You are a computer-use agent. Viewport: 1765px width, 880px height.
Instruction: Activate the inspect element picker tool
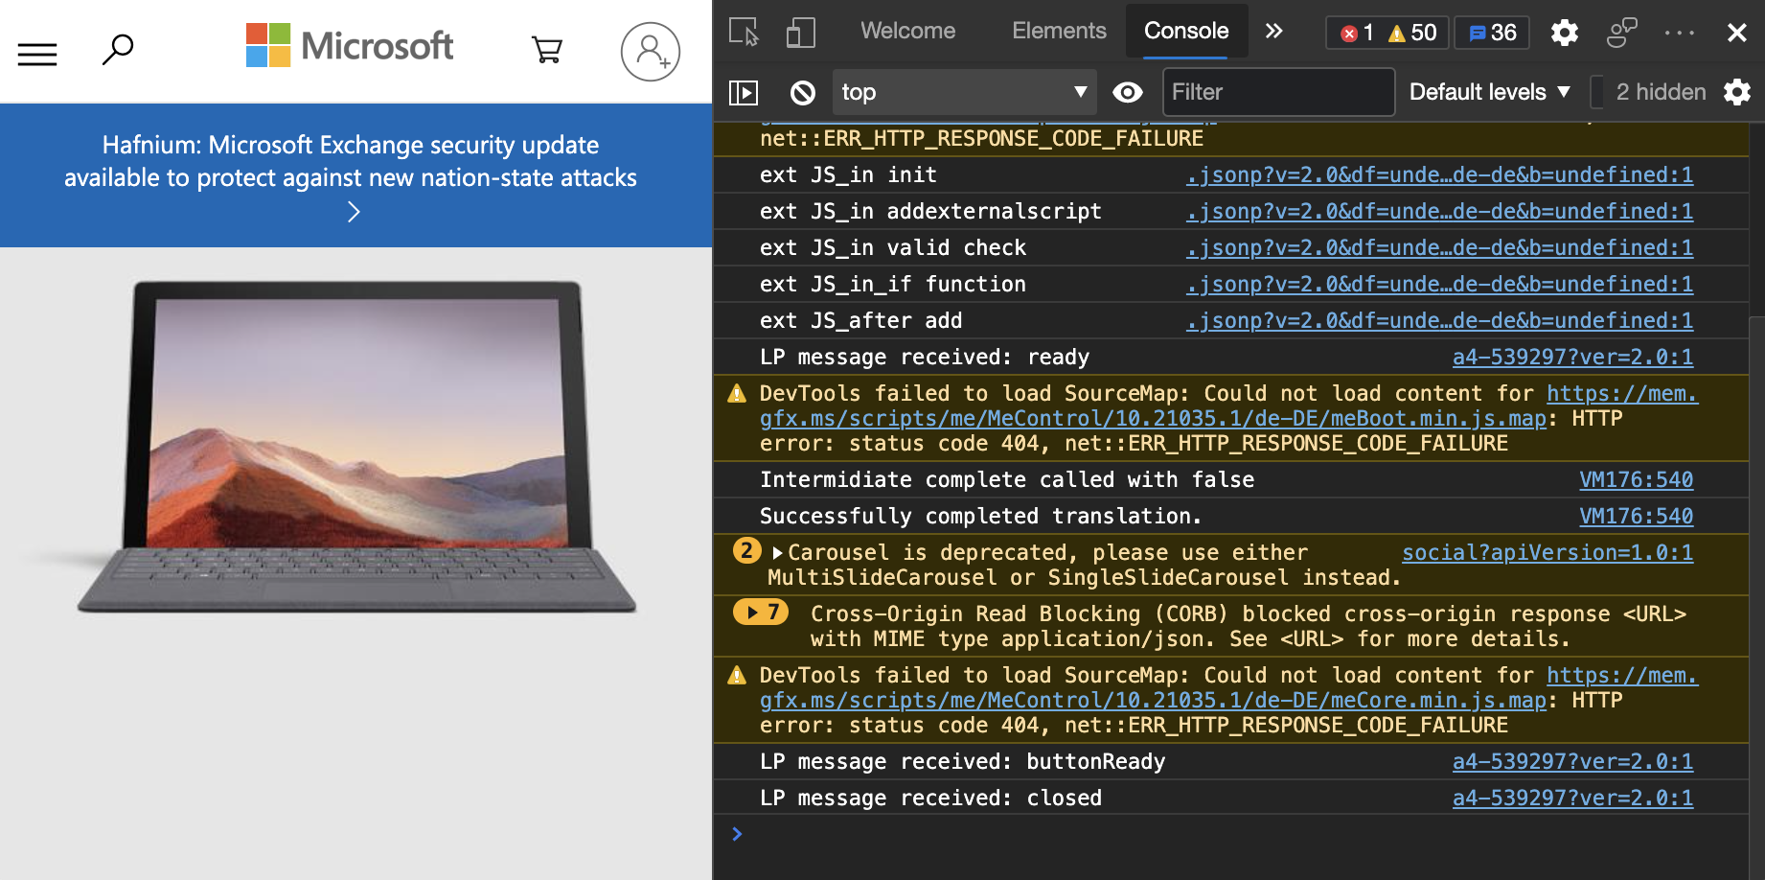click(744, 33)
